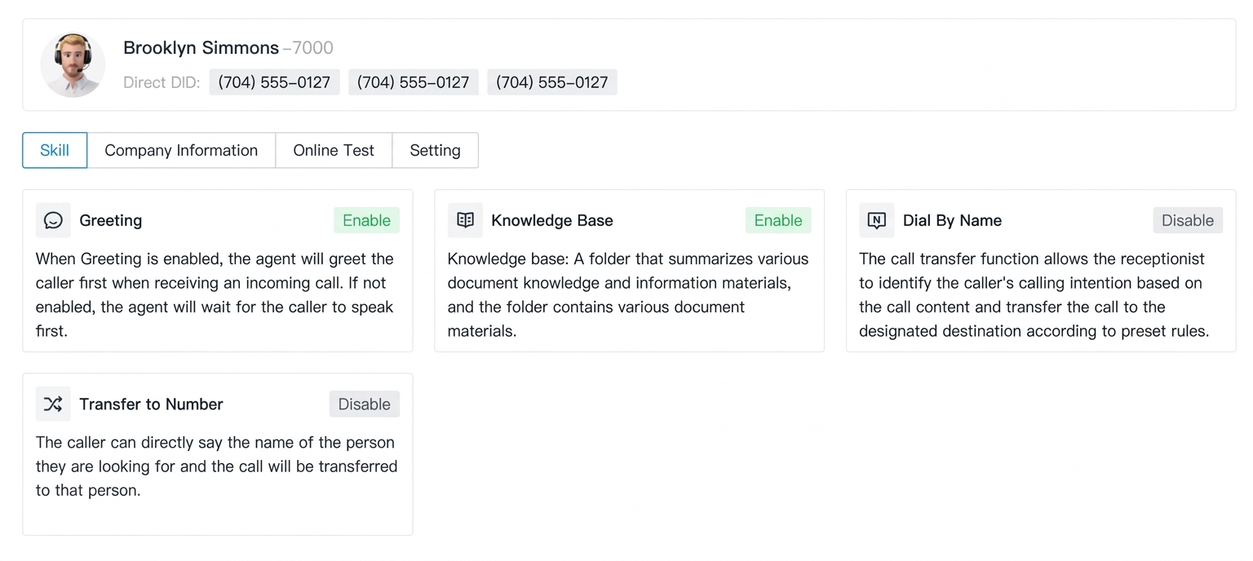Go to the Setting tab

tap(435, 150)
